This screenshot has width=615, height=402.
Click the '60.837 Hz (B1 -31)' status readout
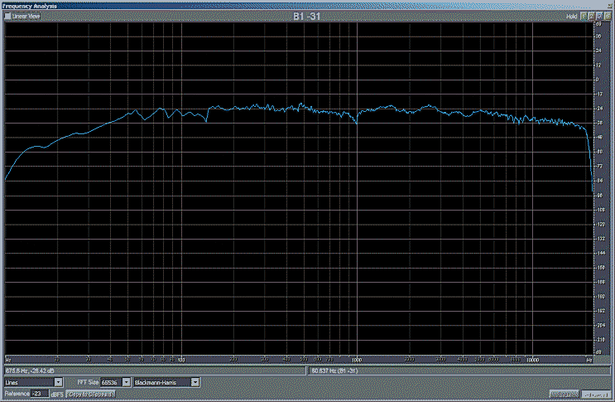click(x=459, y=371)
